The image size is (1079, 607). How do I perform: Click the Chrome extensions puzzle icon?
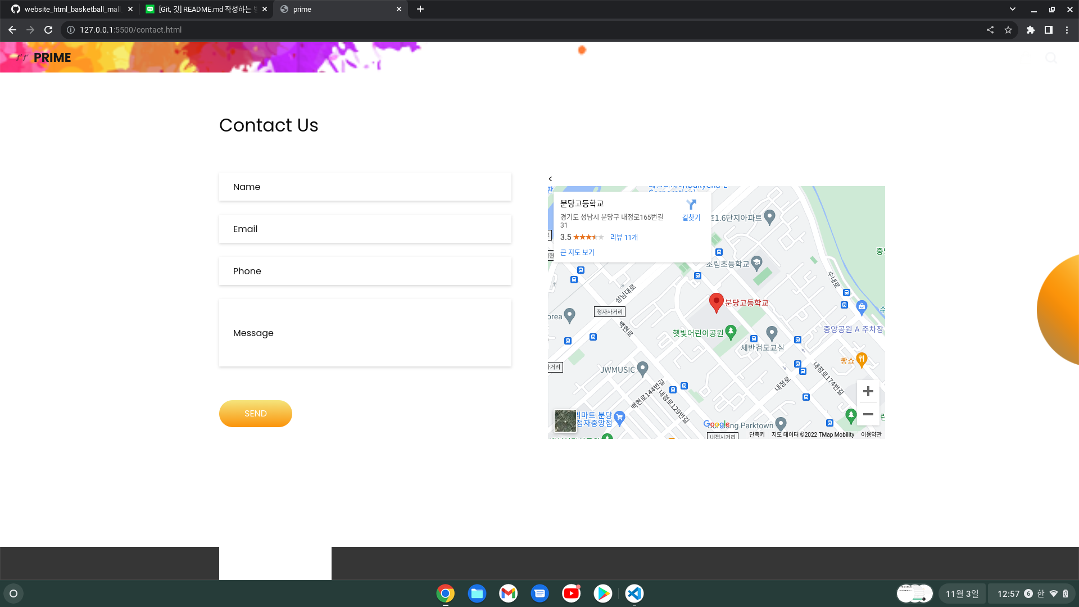click(x=1031, y=30)
